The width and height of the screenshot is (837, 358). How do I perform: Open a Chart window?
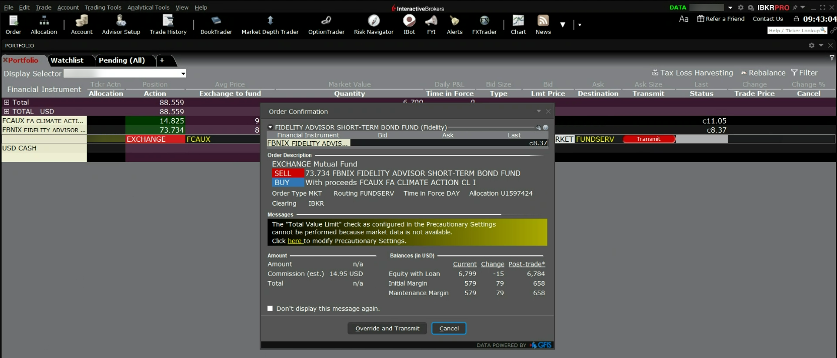click(x=518, y=25)
